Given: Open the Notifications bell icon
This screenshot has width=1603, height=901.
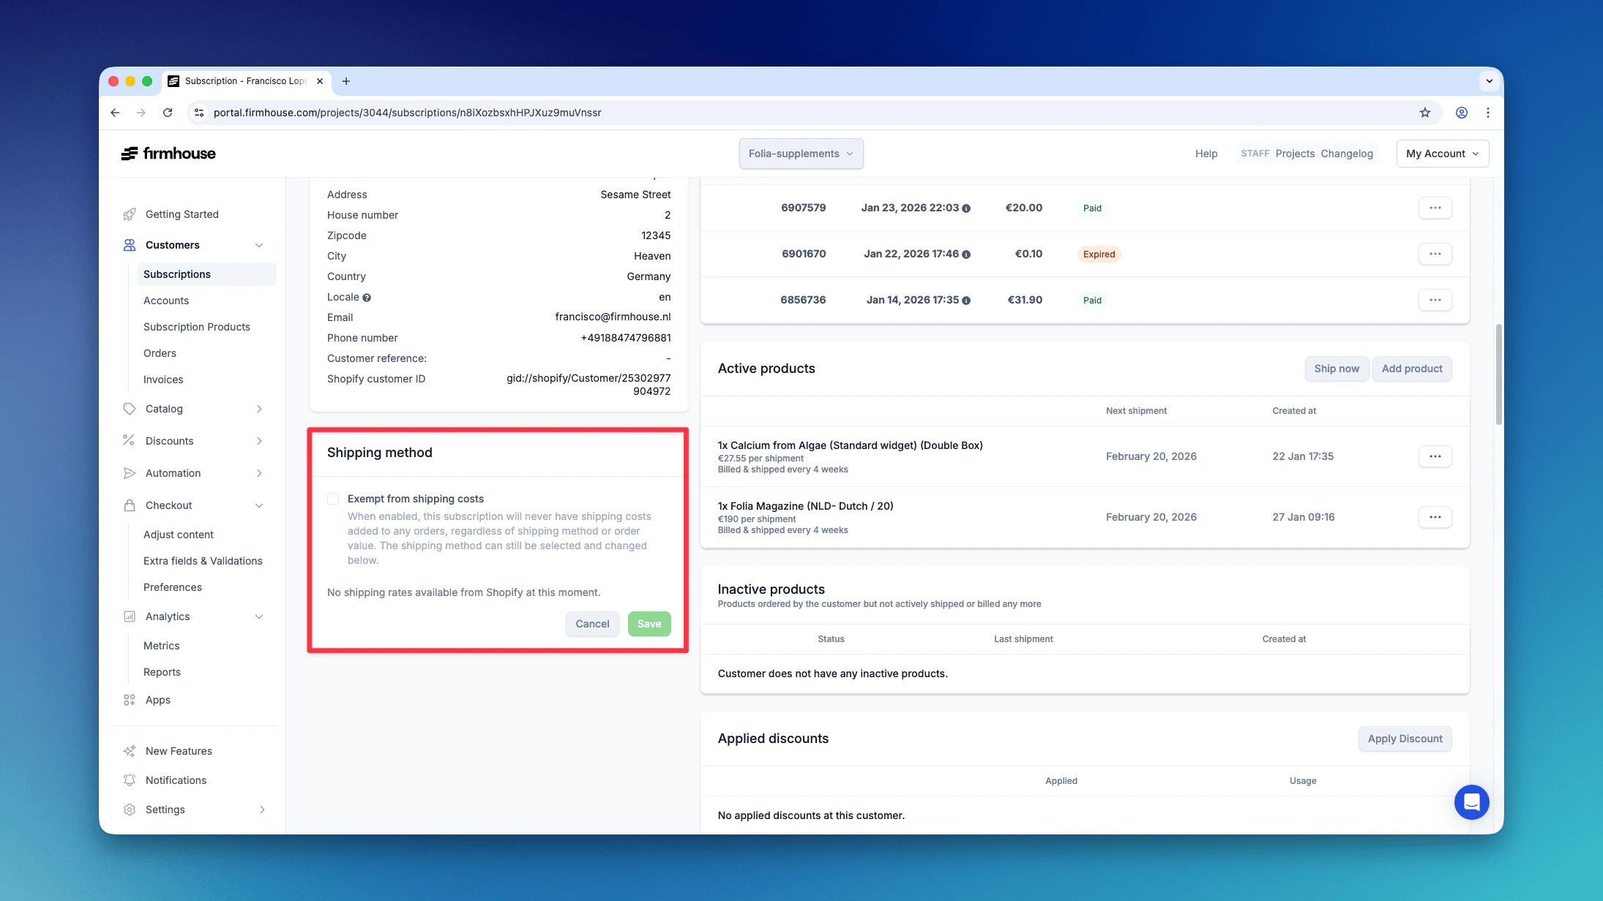Looking at the screenshot, I should [x=130, y=780].
